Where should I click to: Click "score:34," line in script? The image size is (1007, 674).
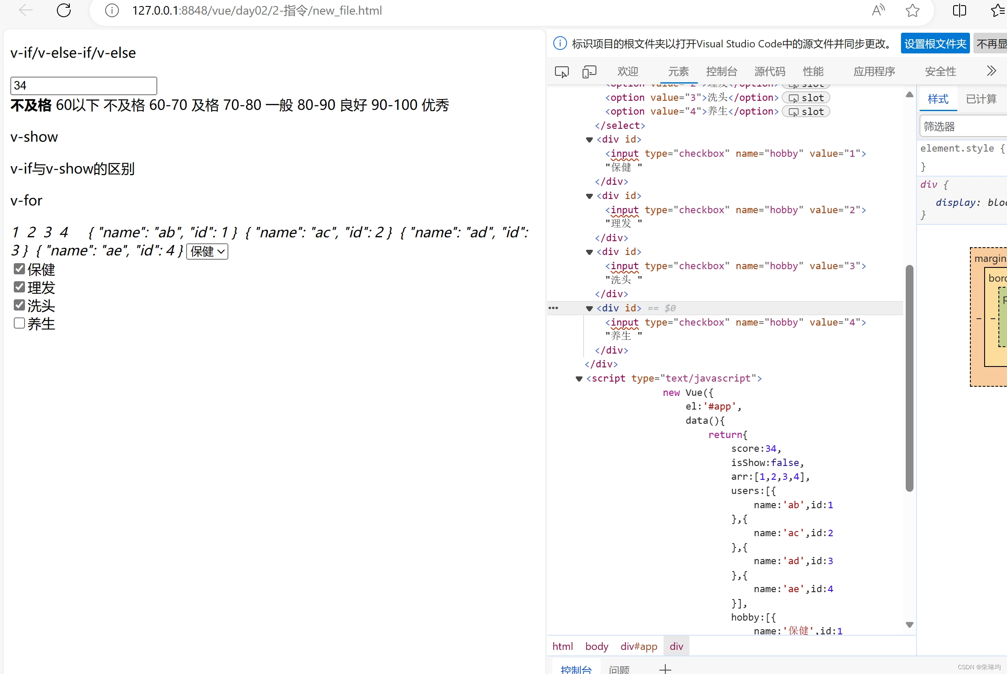(756, 448)
